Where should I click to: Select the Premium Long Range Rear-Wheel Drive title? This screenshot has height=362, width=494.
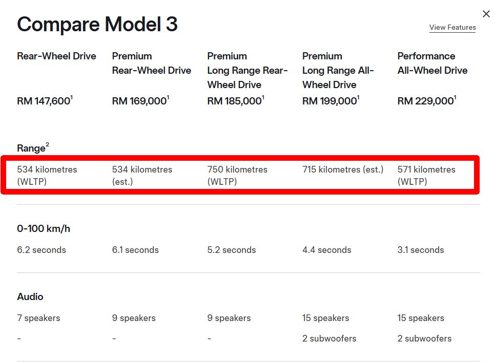(247, 71)
